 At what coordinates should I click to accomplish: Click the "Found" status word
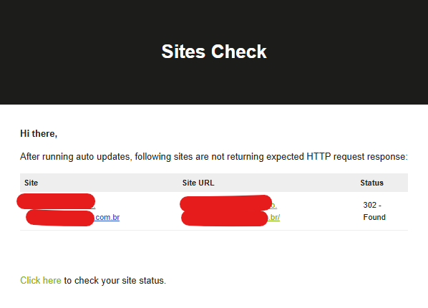tap(374, 217)
